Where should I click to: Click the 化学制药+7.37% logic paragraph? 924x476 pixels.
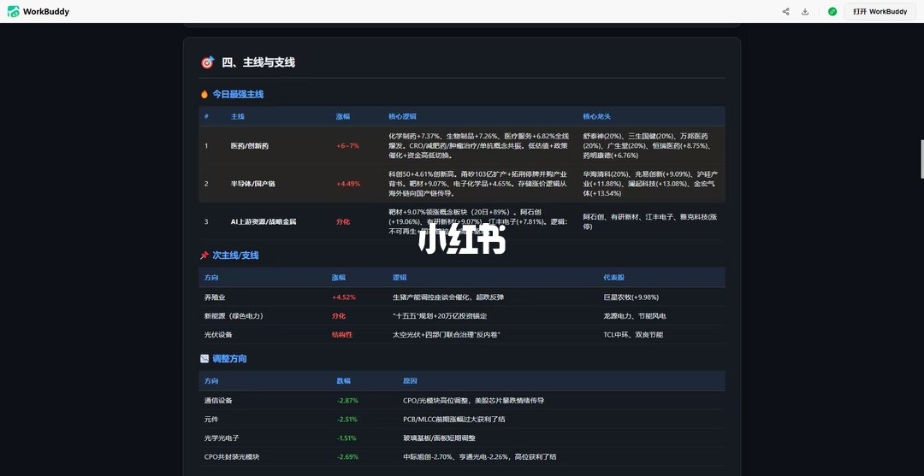coord(479,145)
